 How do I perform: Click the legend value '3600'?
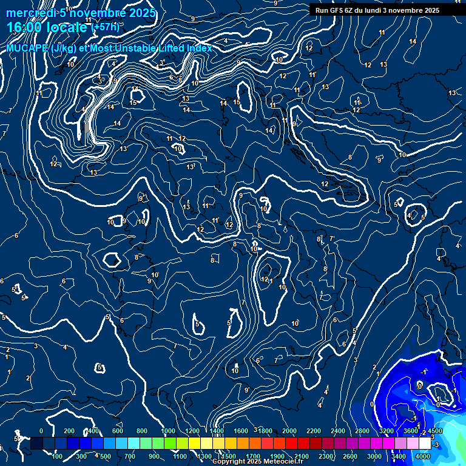[411, 431]
